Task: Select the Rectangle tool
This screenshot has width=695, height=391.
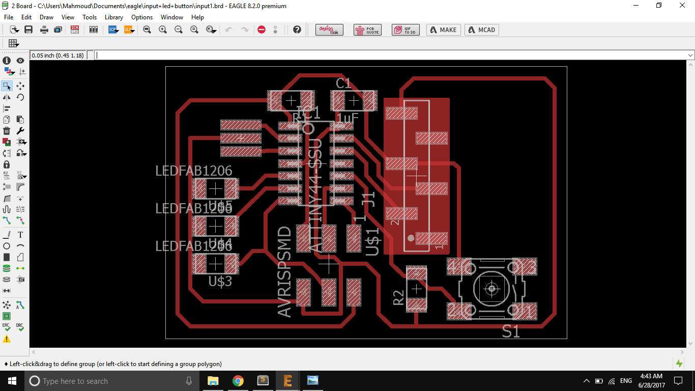Action: coord(7,257)
